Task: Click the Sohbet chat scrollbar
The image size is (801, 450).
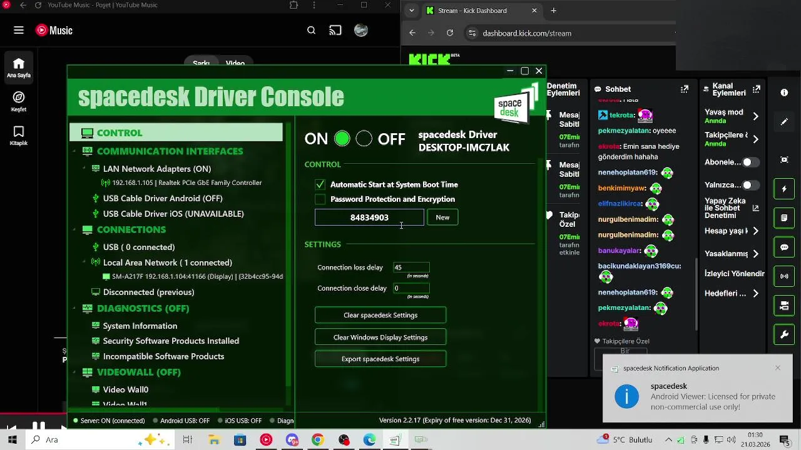Action: 696,294
